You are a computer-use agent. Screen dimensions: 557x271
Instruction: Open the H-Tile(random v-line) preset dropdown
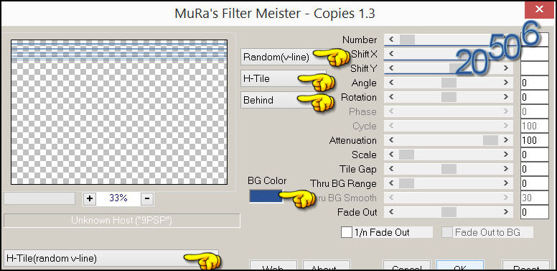(111, 258)
